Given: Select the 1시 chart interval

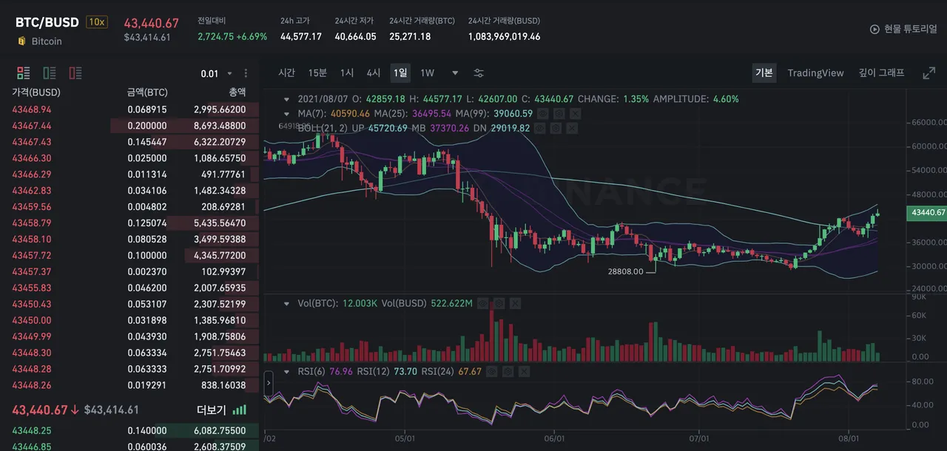Looking at the screenshot, I should (347, 73).
